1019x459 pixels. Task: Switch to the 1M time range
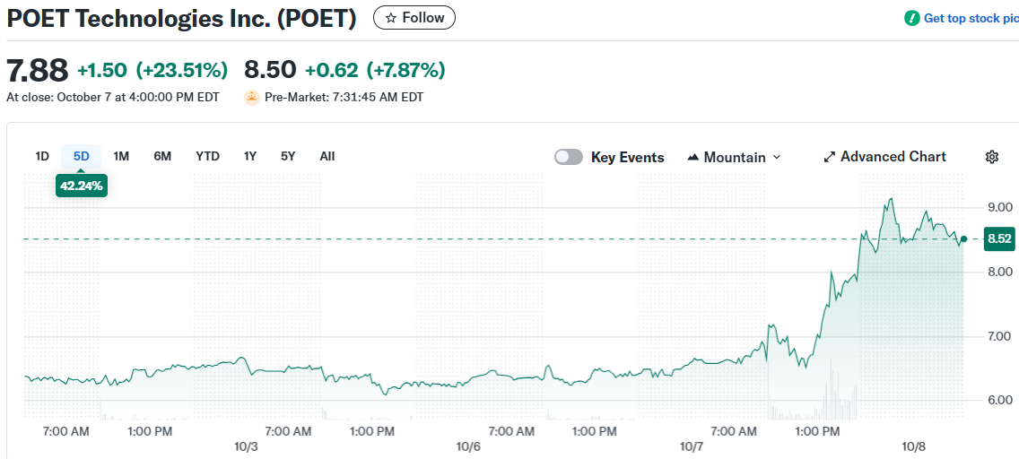pyautogui.click(x=121, y=156)
